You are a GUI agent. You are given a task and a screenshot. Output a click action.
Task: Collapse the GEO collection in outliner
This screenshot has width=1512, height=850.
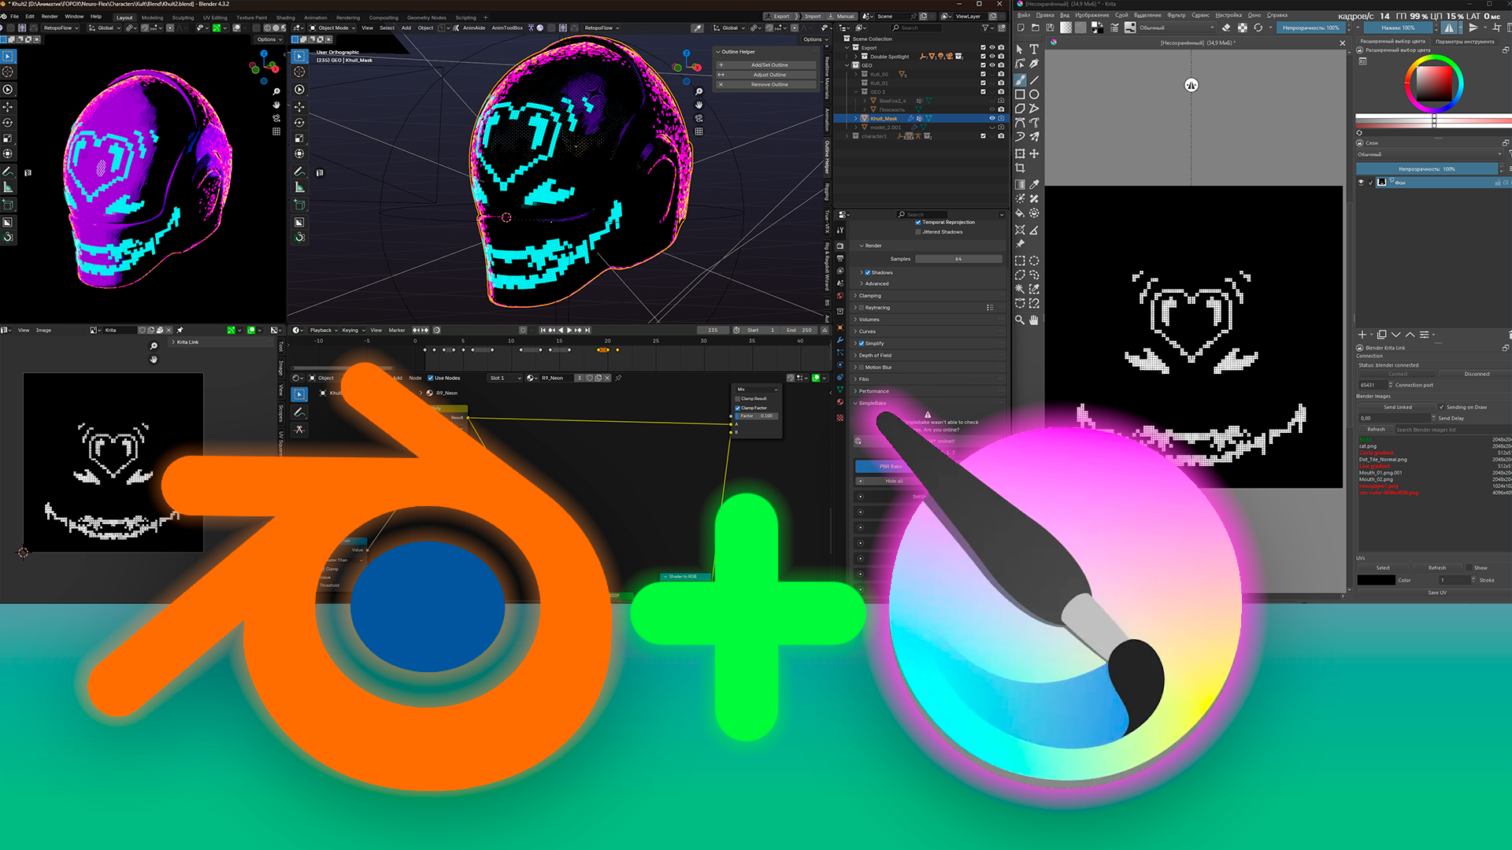[x=847, y=65]
